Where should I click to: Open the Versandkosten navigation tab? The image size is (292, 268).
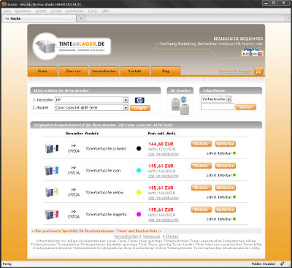point(104,71)
